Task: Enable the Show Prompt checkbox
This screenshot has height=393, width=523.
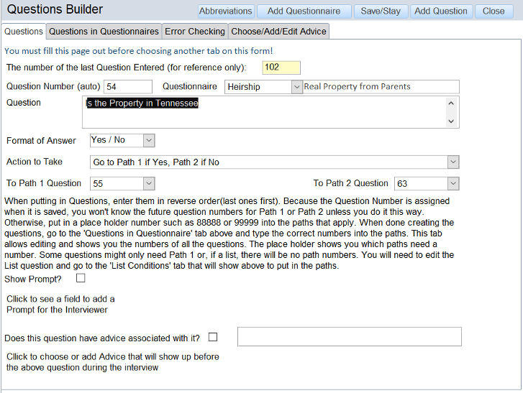Action: pyautogui.click(x=81, y=278)
